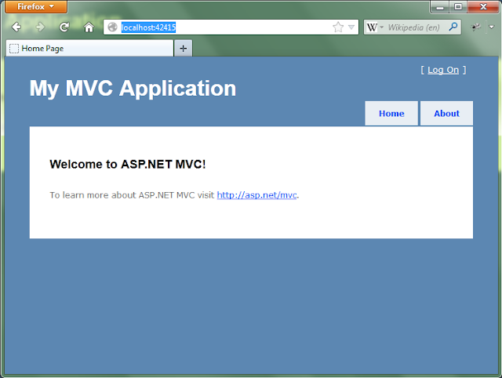Open the orange Firefox menu button
The height and width of the screenshot is (378, 502).
[36, 7]
